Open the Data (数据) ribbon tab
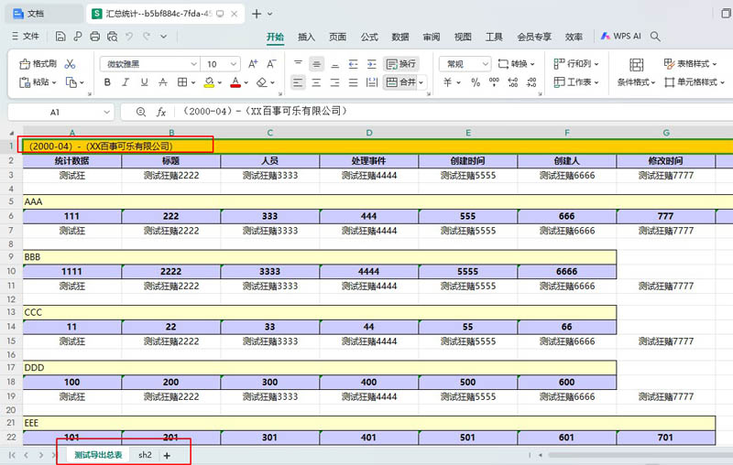Image resolution: width=733 pixels, height=465 pixels. [400, 37]
